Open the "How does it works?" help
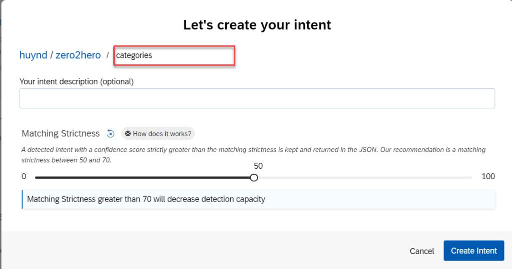This screenshot has width=512, height=269. (x=158, y=134)
